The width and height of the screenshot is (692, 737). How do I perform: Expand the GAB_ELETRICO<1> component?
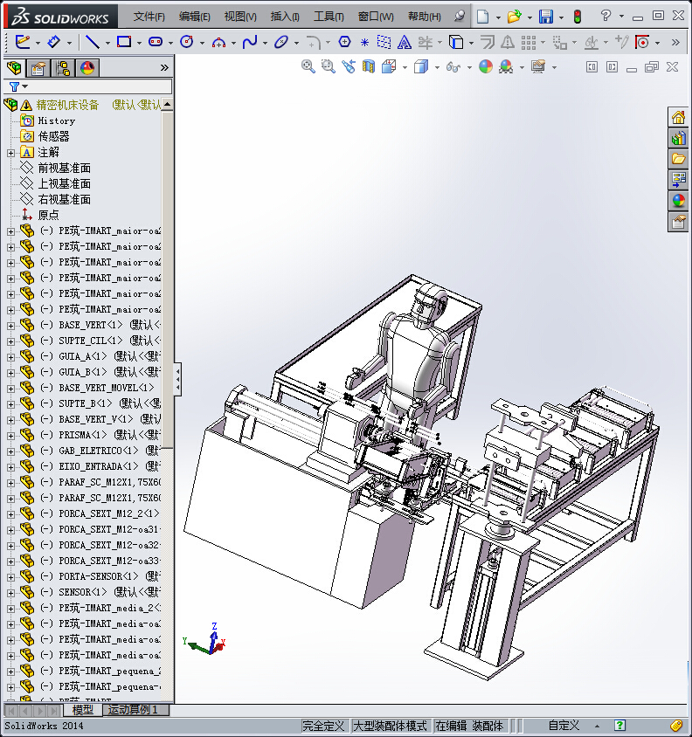[10, 451]
